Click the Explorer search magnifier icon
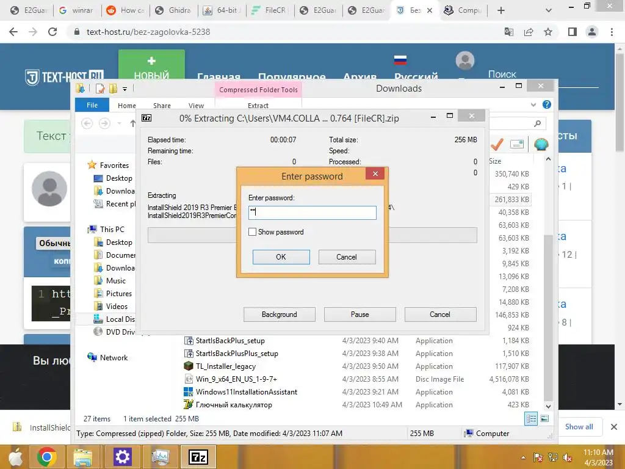The width and height of the screenshot is (625, 469). click(537, 123)
